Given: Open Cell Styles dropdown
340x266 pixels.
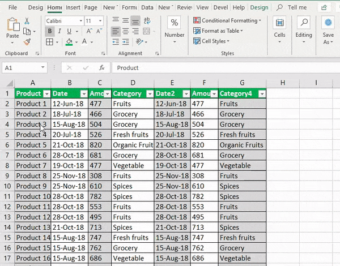Looking at the screenshot, I should click(x=211, y=41).
